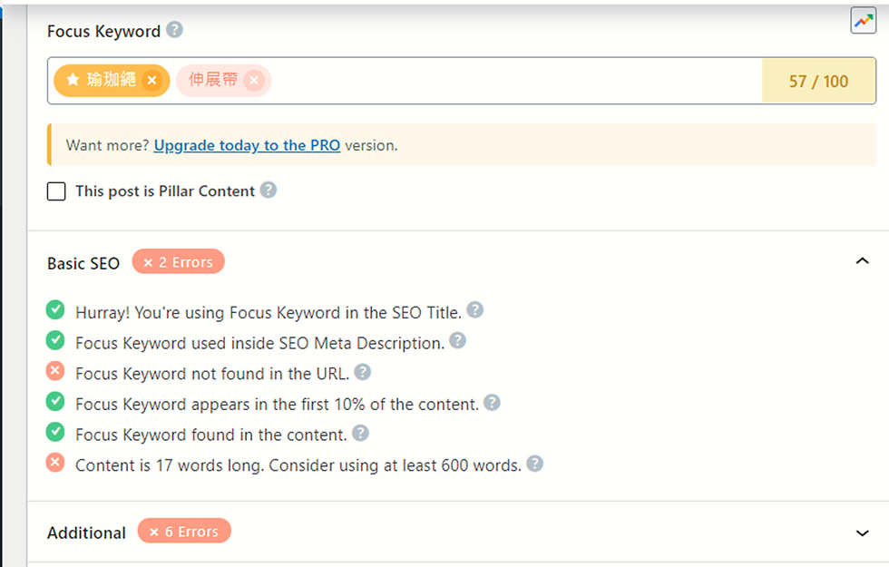Click the 57 / 100 SEO score indicator

point(818,81)
